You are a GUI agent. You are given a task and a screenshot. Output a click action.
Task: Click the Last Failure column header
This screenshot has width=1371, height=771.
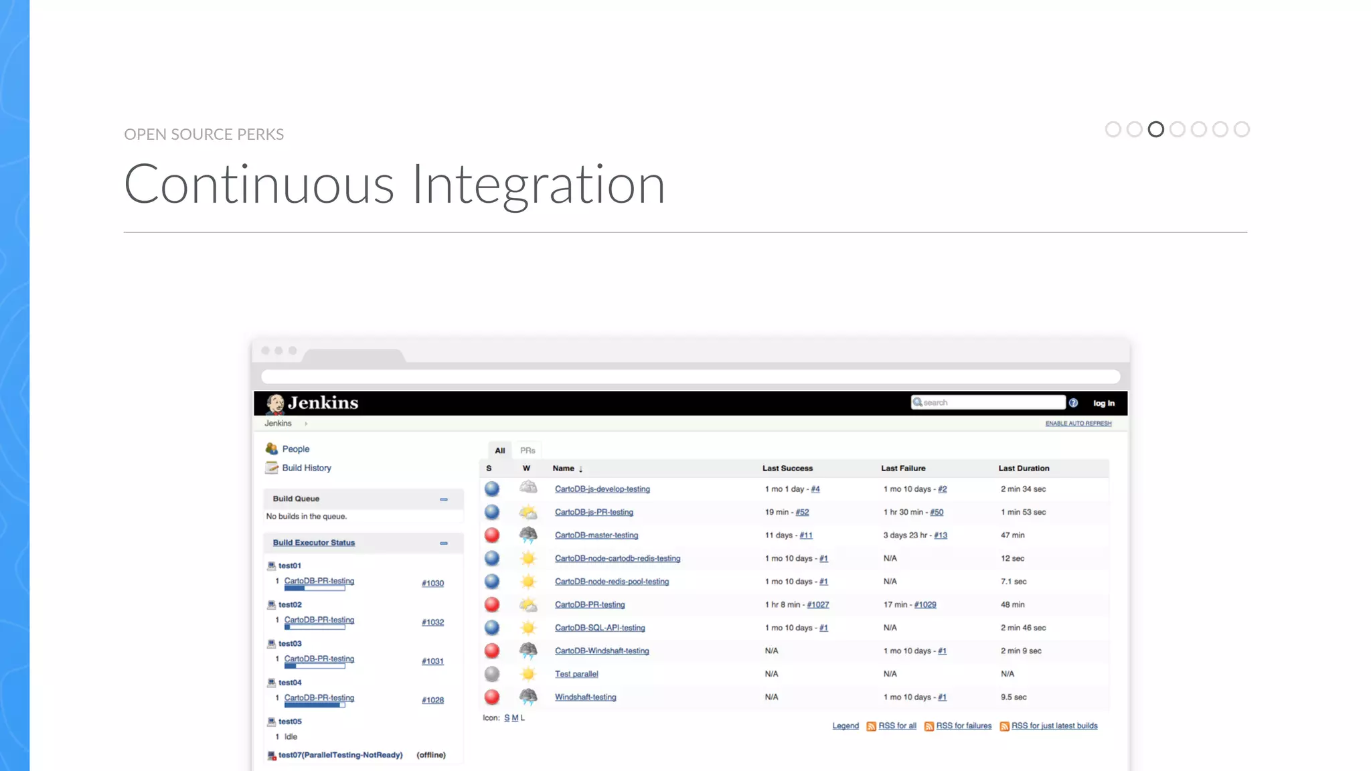click(903, 468)
